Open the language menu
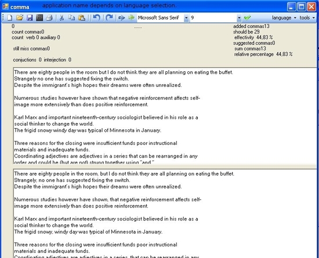The image size is (319, 258). [284, 18]
